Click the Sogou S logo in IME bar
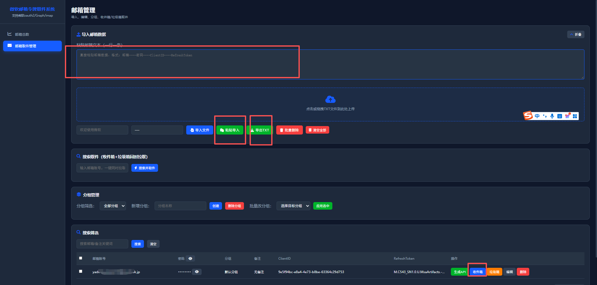This screenshot has height=285, width=597. pyautogui.click(x=528, y=115)
